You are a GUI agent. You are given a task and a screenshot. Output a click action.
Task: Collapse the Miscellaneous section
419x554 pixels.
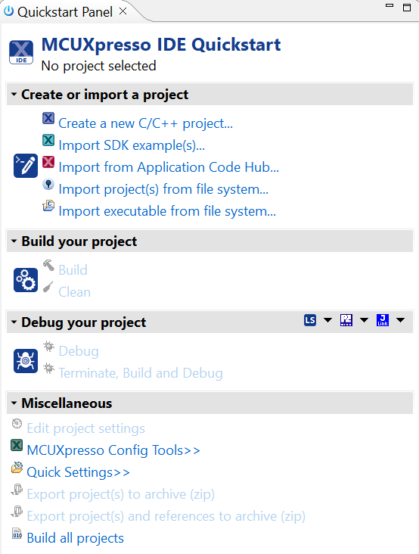coord(14,403)
